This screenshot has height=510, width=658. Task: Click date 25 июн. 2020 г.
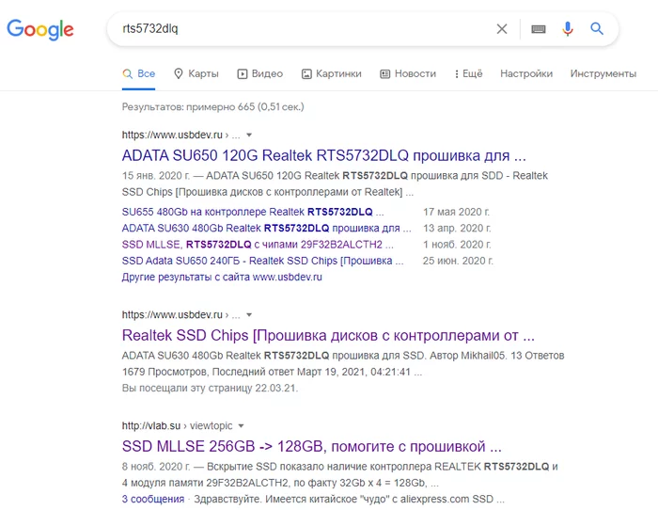[x=458, y=261]
